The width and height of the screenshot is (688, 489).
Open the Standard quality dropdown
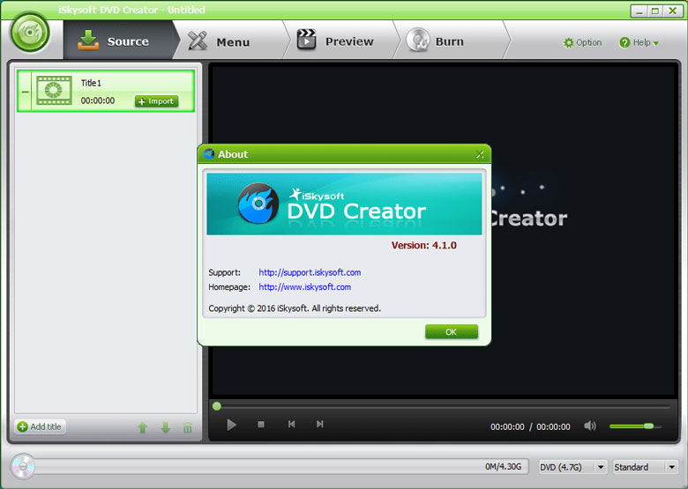[645, 467]
